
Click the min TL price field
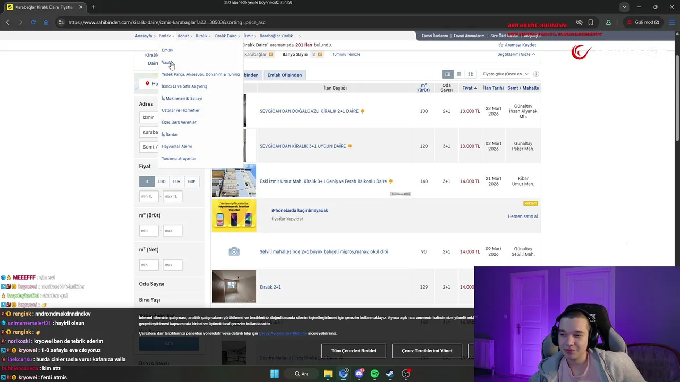(x=149, y=196)
